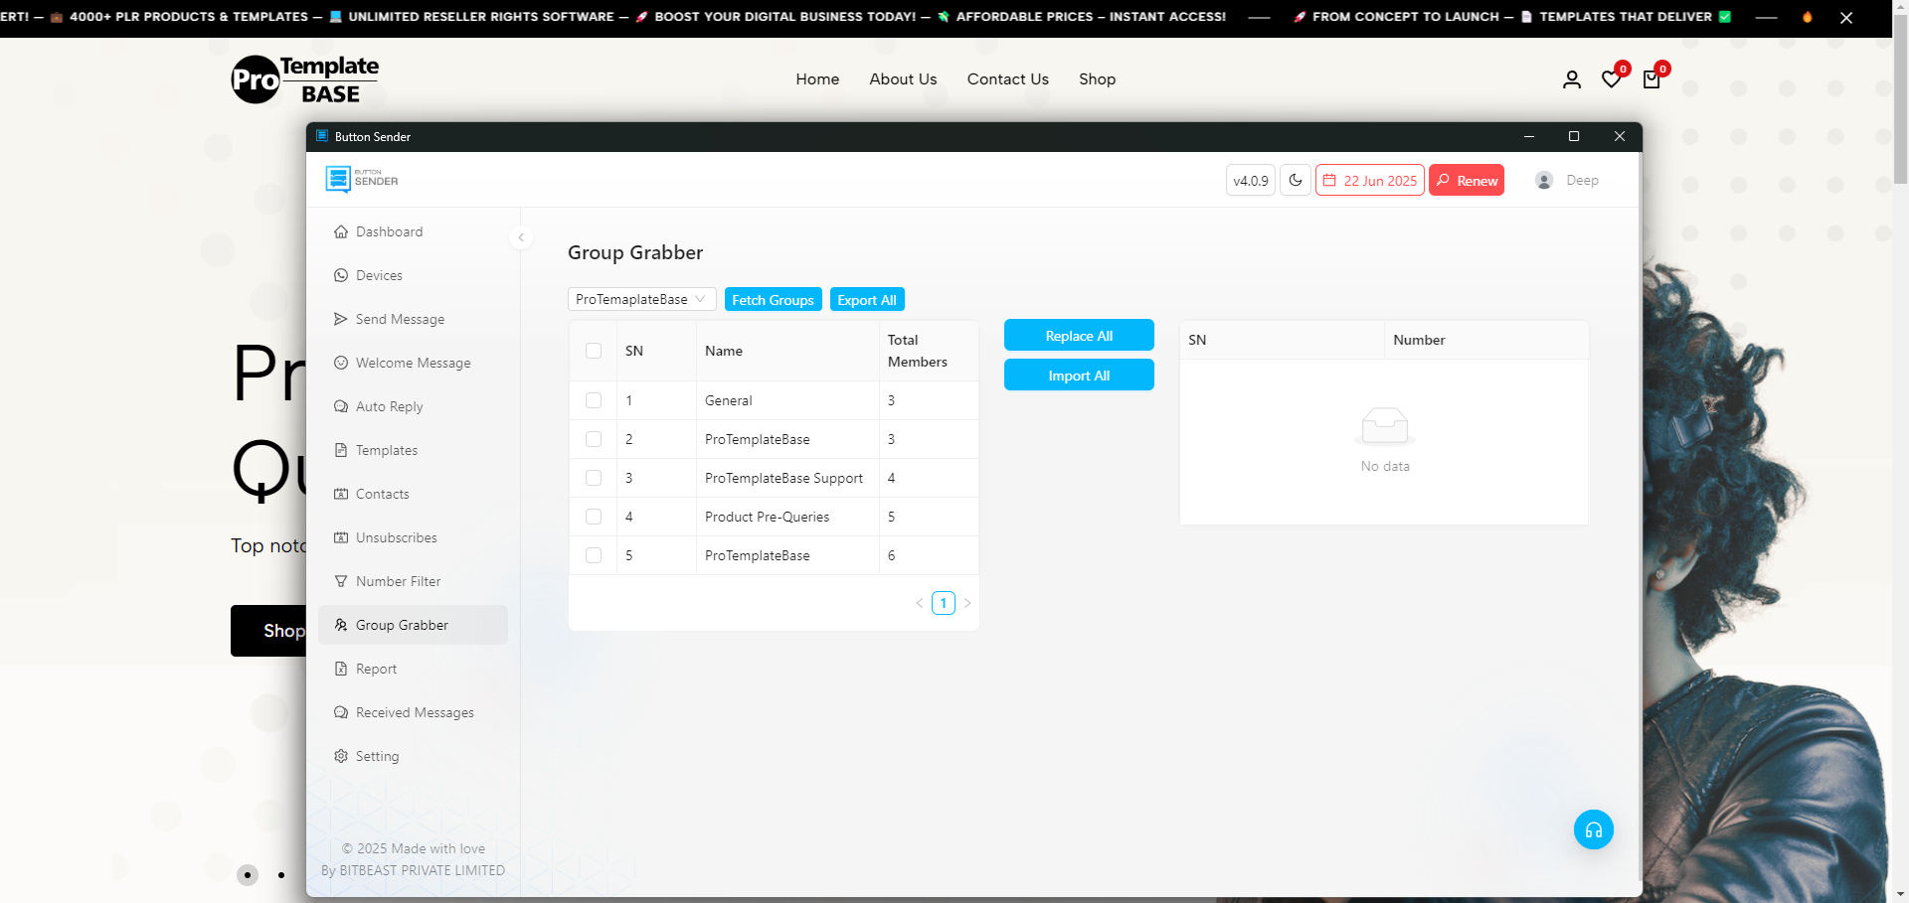Click the v4.0.9 version badge
This screenshot has width=1909, height=903.
(1251, 180)
